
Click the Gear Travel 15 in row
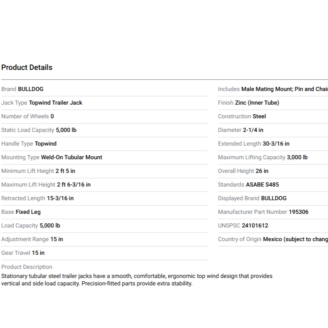(x=23, y=253)
